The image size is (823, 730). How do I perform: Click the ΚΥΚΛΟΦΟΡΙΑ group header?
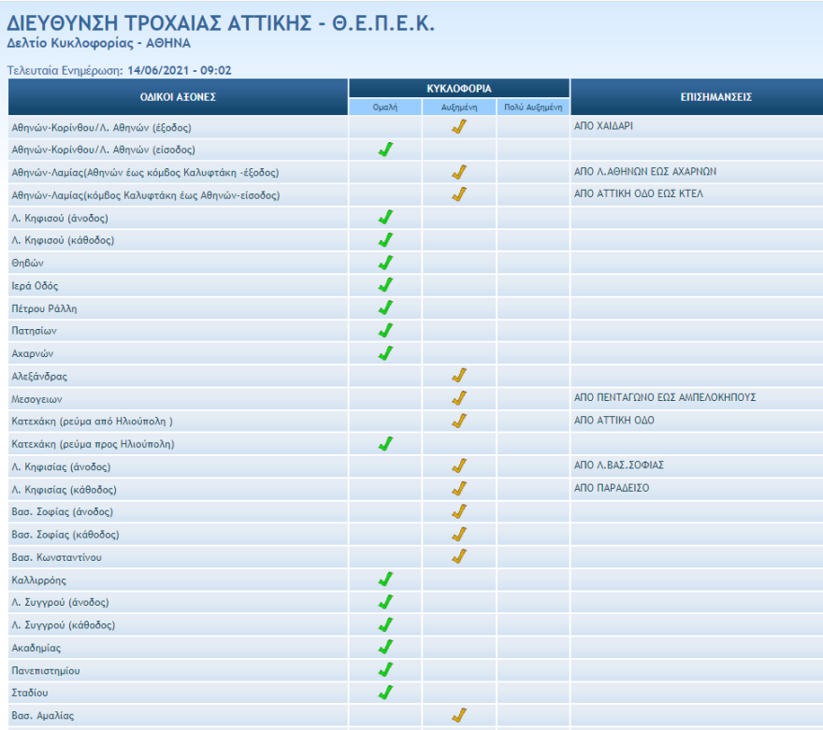coord(458,88)
